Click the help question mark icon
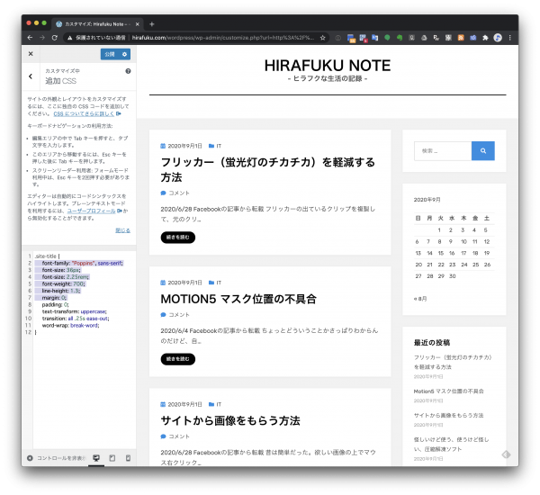 click(128, 70)
